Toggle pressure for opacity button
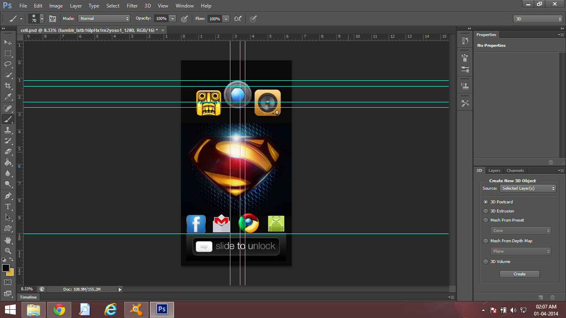This screenshot has width=566, height=318. click(185, 19)
